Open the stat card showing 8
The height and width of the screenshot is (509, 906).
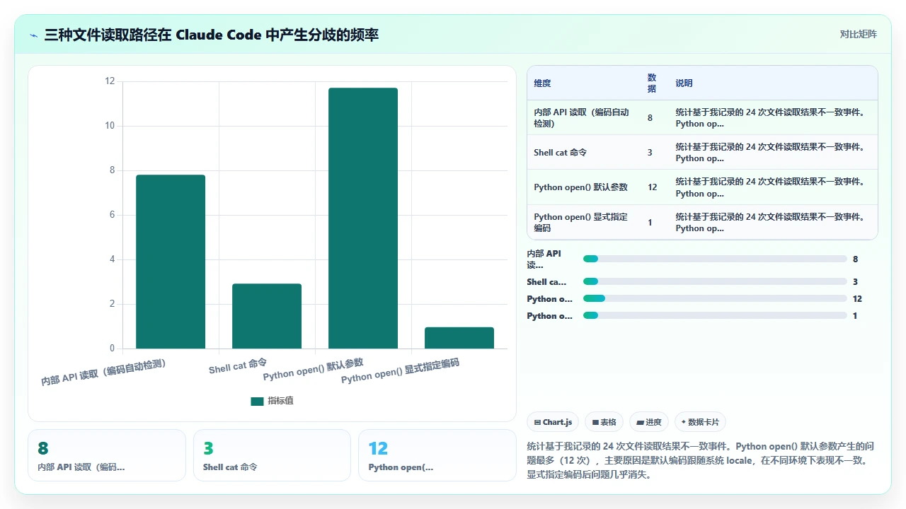click(x=107, y=455)
